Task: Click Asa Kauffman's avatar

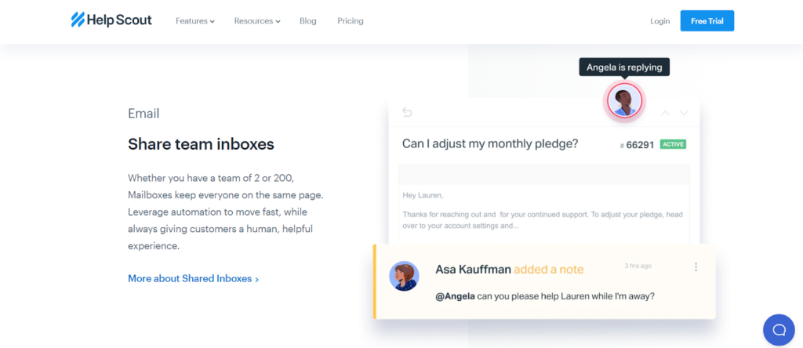Action: [x=404, y=276]
